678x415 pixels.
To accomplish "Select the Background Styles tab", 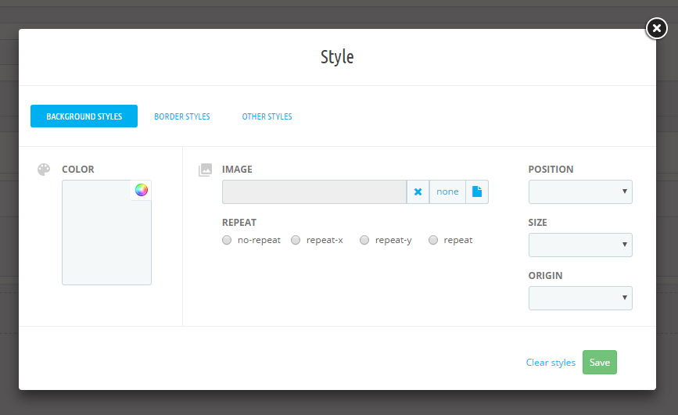I will coord(84,116).
